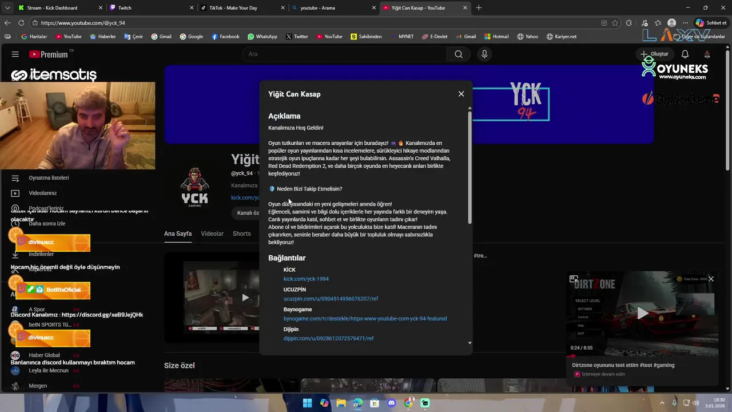Click the Oluştur create button
This screenshot has height=412, width=732.
click(x=654, y=54)
